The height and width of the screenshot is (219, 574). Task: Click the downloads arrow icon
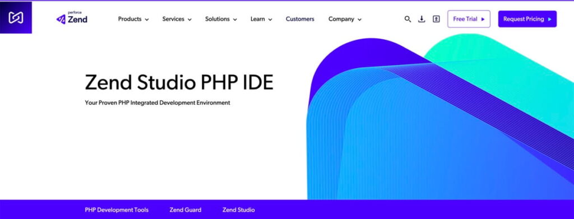pos(422,19)
